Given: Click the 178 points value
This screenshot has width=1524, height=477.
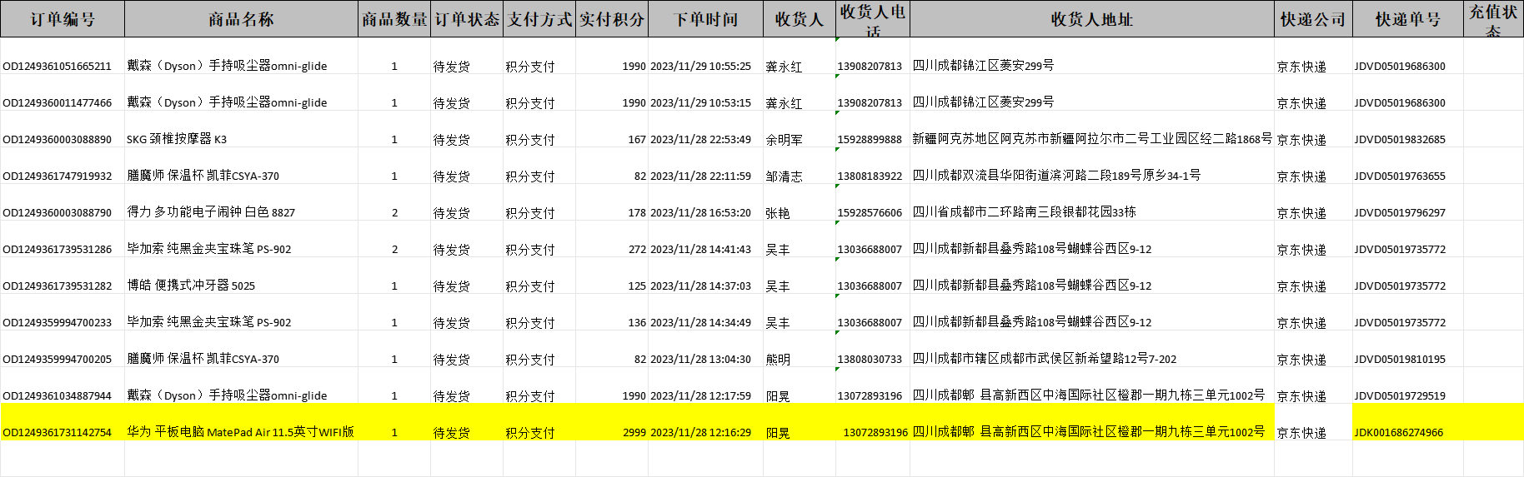Looking at the screenshot, I should [x=637, y=213].
